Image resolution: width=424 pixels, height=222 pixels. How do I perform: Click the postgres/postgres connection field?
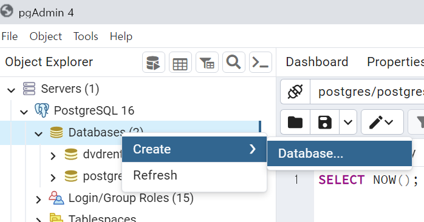tap(367, 92)
